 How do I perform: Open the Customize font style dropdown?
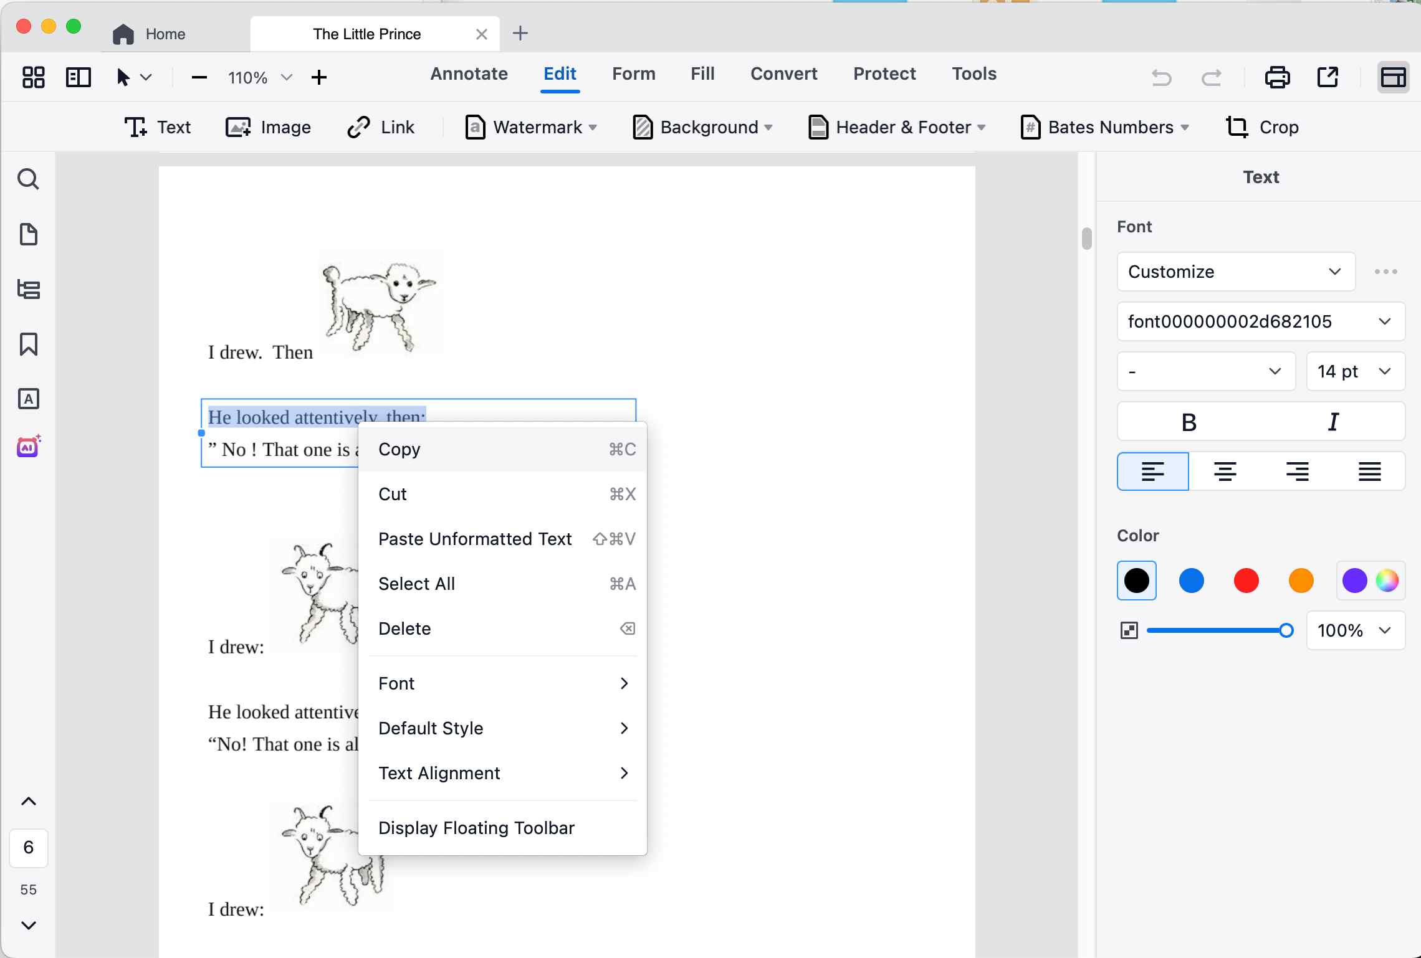click(1235, 272)
